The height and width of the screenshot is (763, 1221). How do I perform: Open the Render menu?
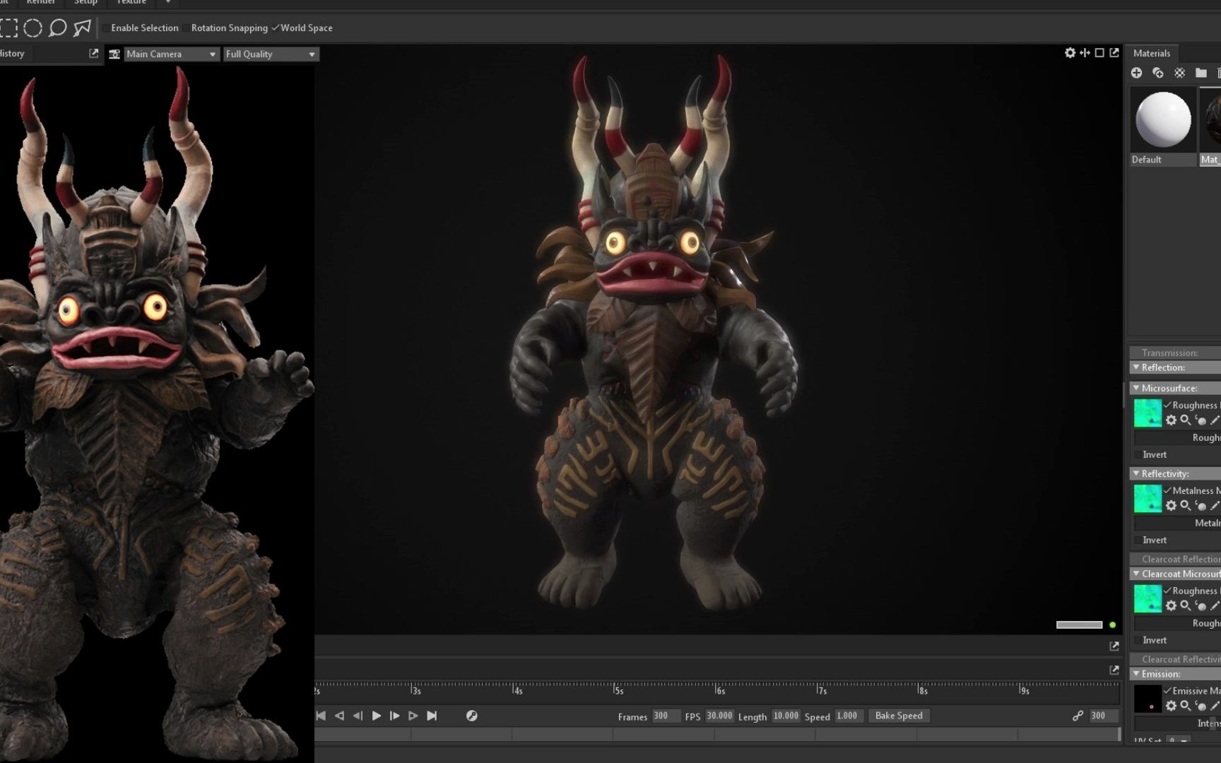point(40,2)
